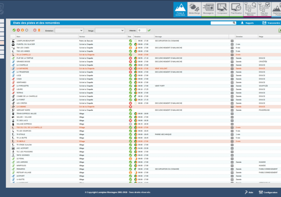
Task: Click the POUDREUSE snow value
Action: 264,110
